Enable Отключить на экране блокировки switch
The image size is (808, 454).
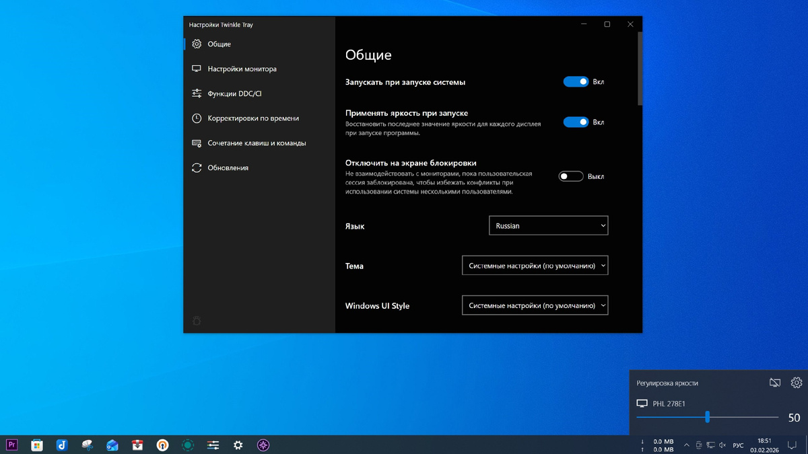tap(571, 176)
